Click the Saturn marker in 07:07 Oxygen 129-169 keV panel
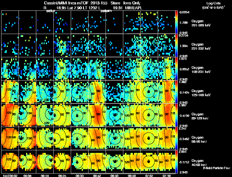Image resolution: width=232 pixels, height=177 pixels. pos(149,92)
